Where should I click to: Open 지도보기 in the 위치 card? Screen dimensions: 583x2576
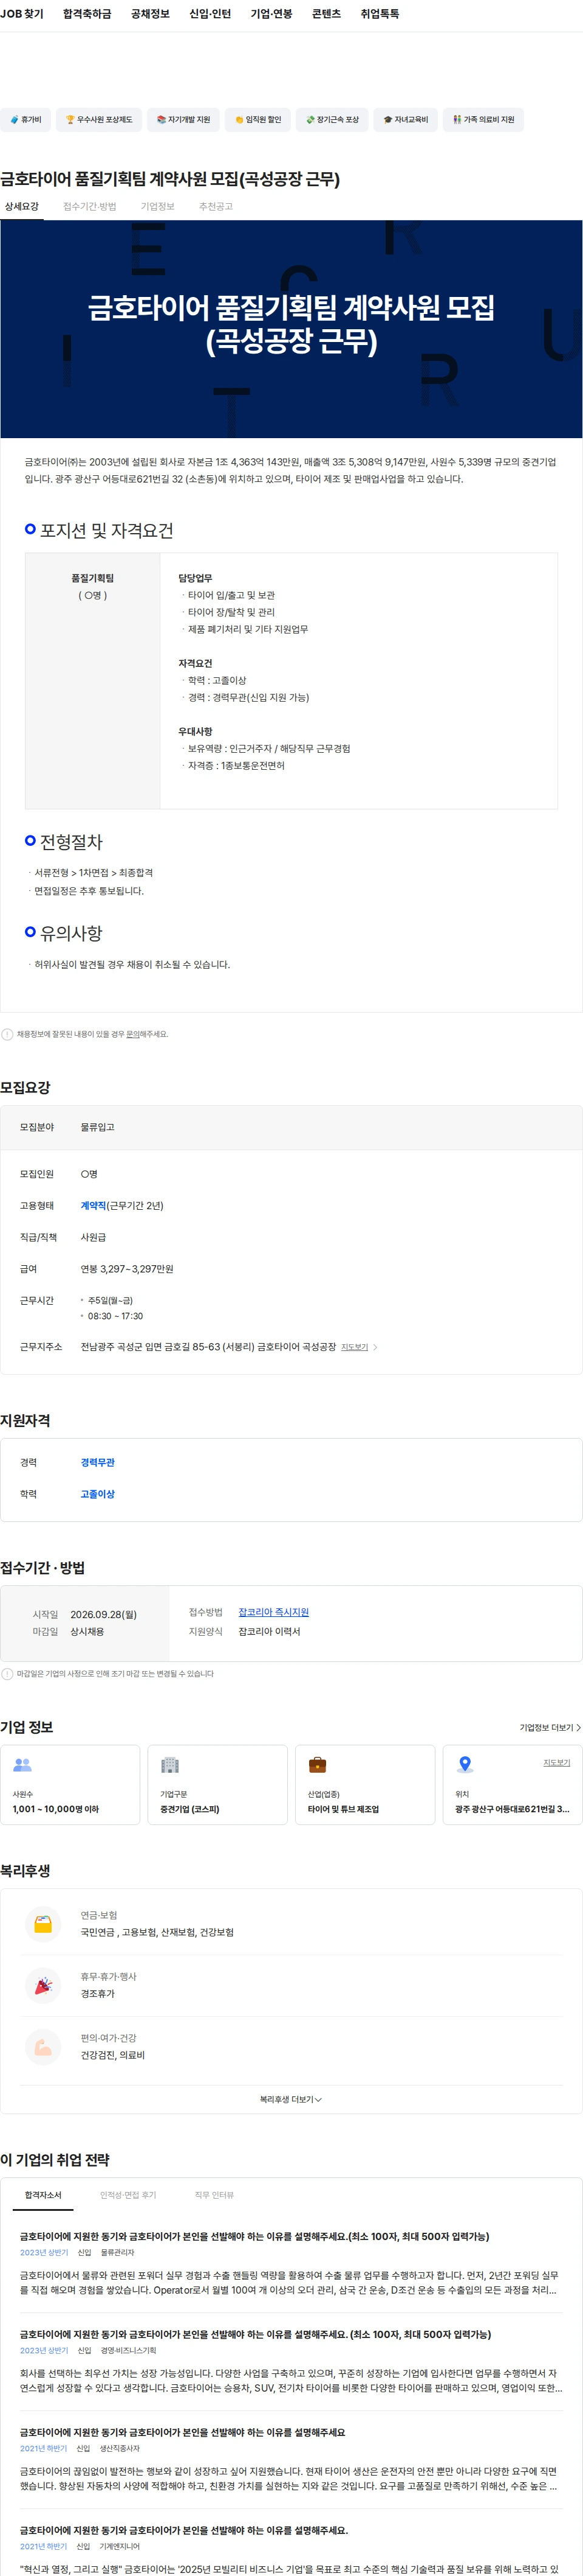pos(557,1762)
